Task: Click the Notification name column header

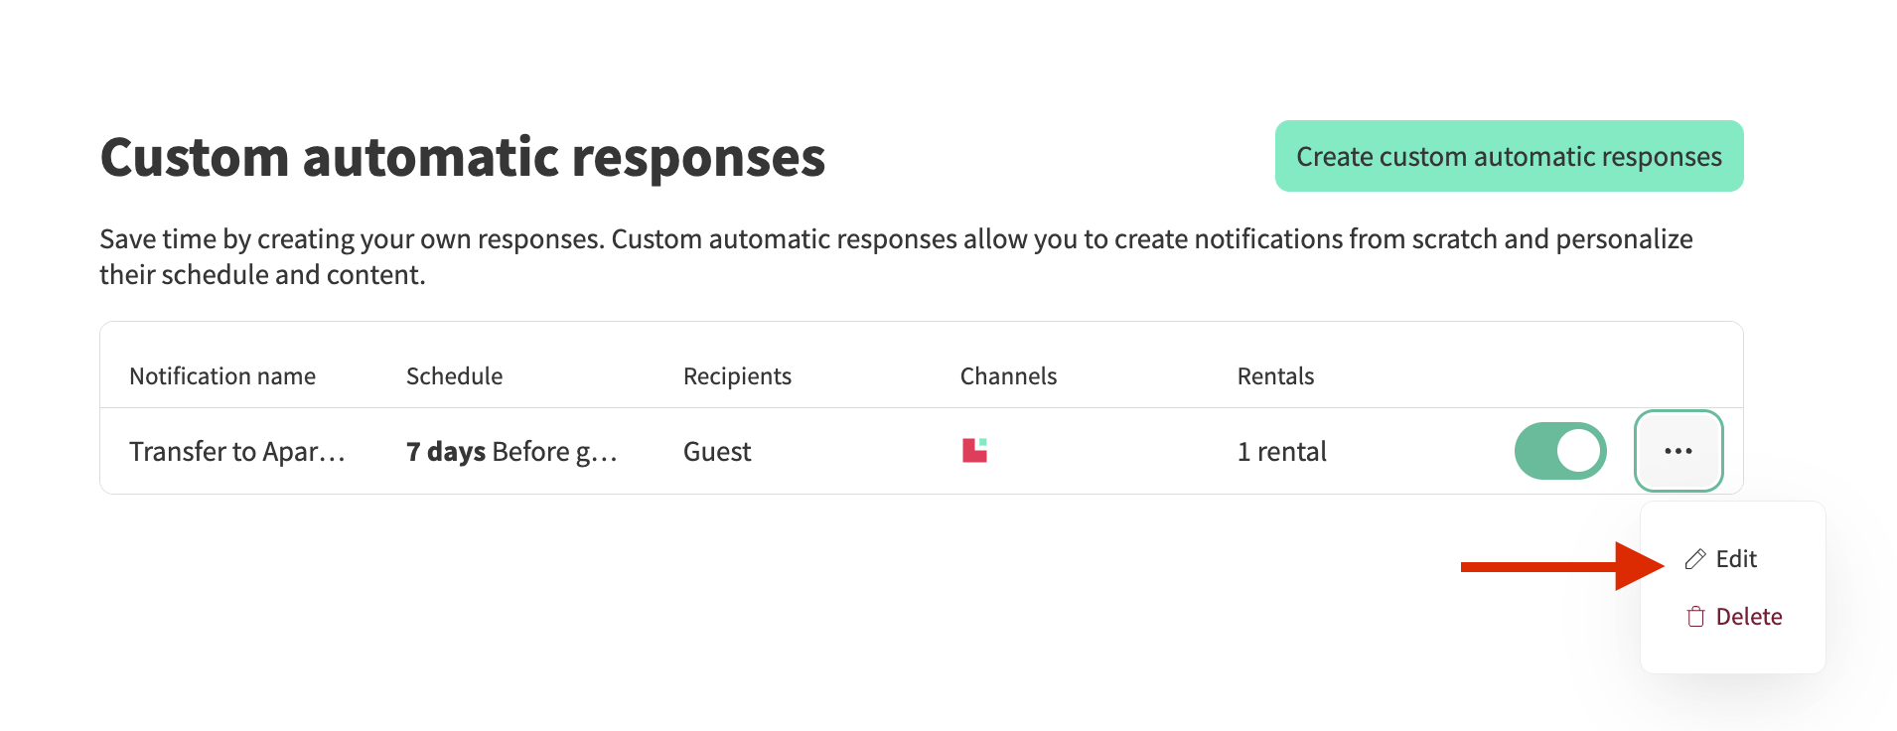Action: pyautogui.click(x=222, y=376)
